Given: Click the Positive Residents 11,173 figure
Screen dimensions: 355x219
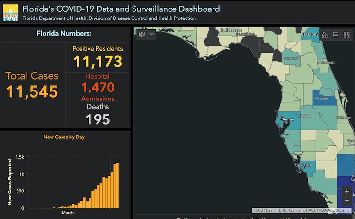Looking at the screenshot, I should pos(98,61).
